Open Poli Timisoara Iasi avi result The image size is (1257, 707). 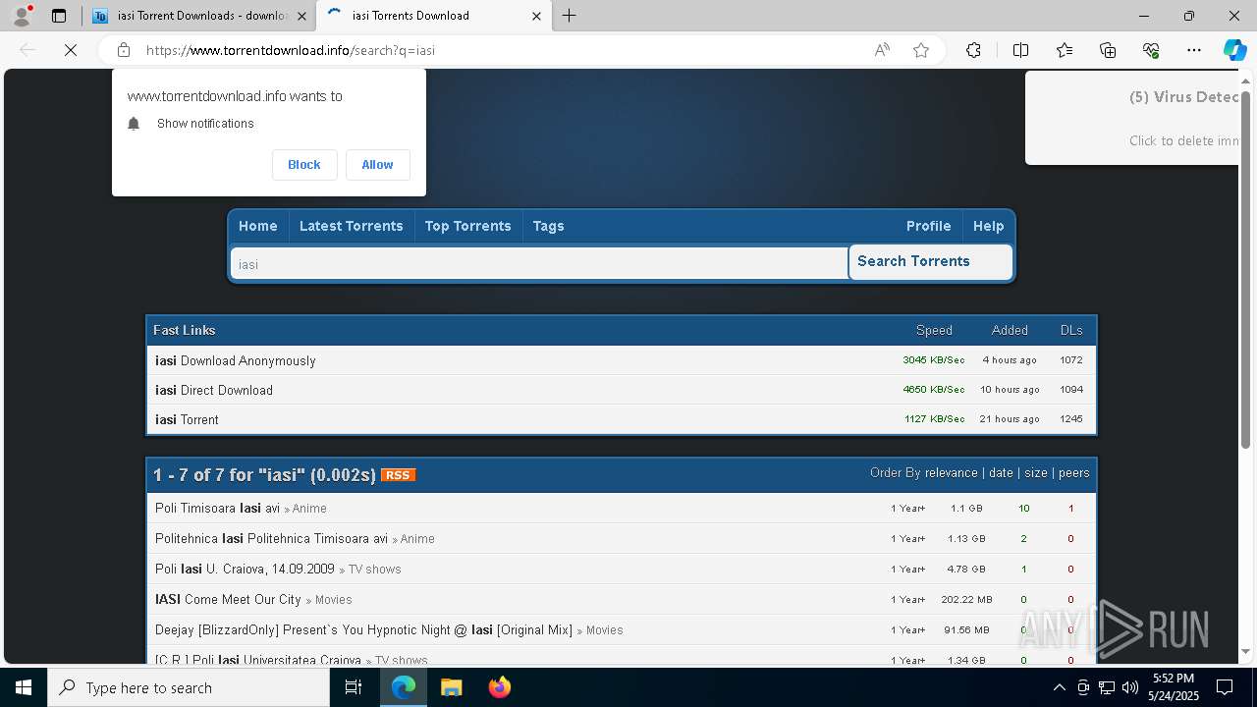217,509
